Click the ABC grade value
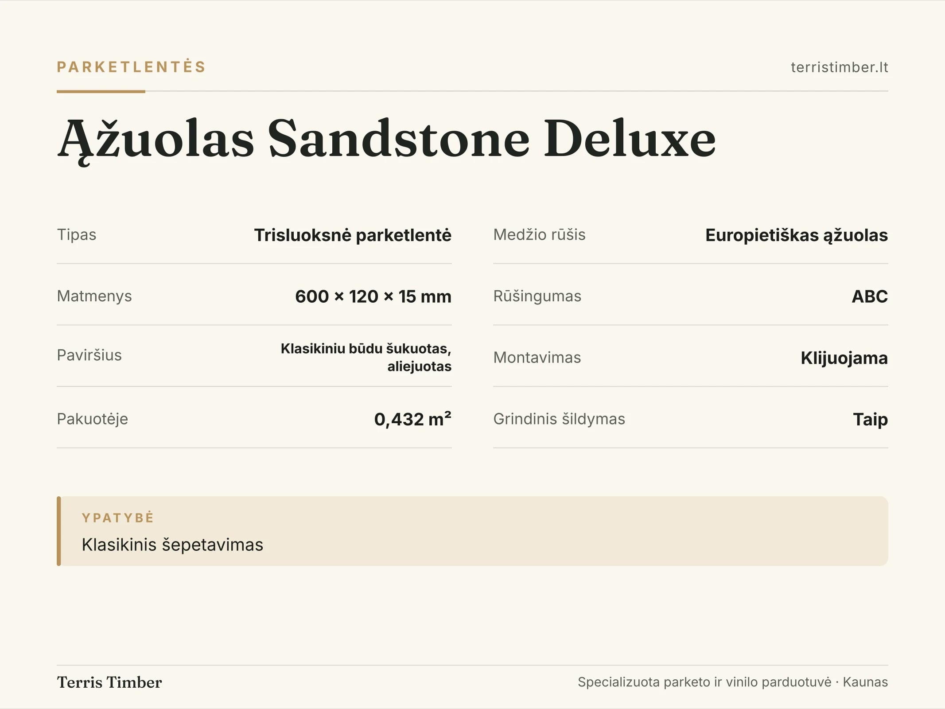 (870, 296)
